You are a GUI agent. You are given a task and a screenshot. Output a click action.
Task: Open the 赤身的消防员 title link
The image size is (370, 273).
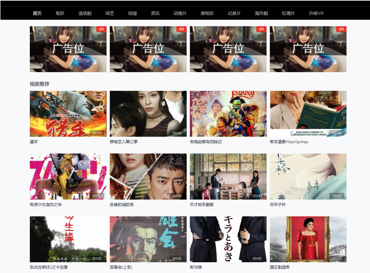point(121,205)
